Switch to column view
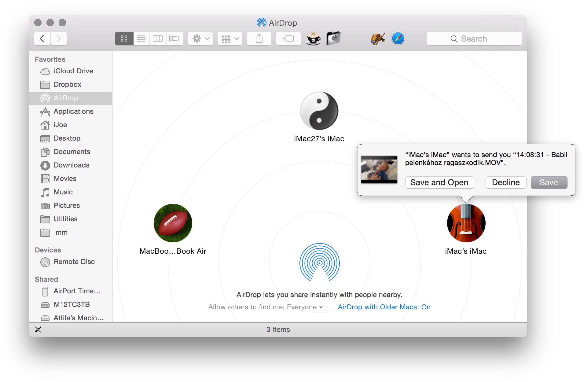Image resolution: width=584 pixels, height=382 pixels. pyautogui.click(x=158, y=39)
